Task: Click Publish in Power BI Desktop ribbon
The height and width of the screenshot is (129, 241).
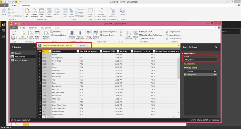Action: coord(122,12)
